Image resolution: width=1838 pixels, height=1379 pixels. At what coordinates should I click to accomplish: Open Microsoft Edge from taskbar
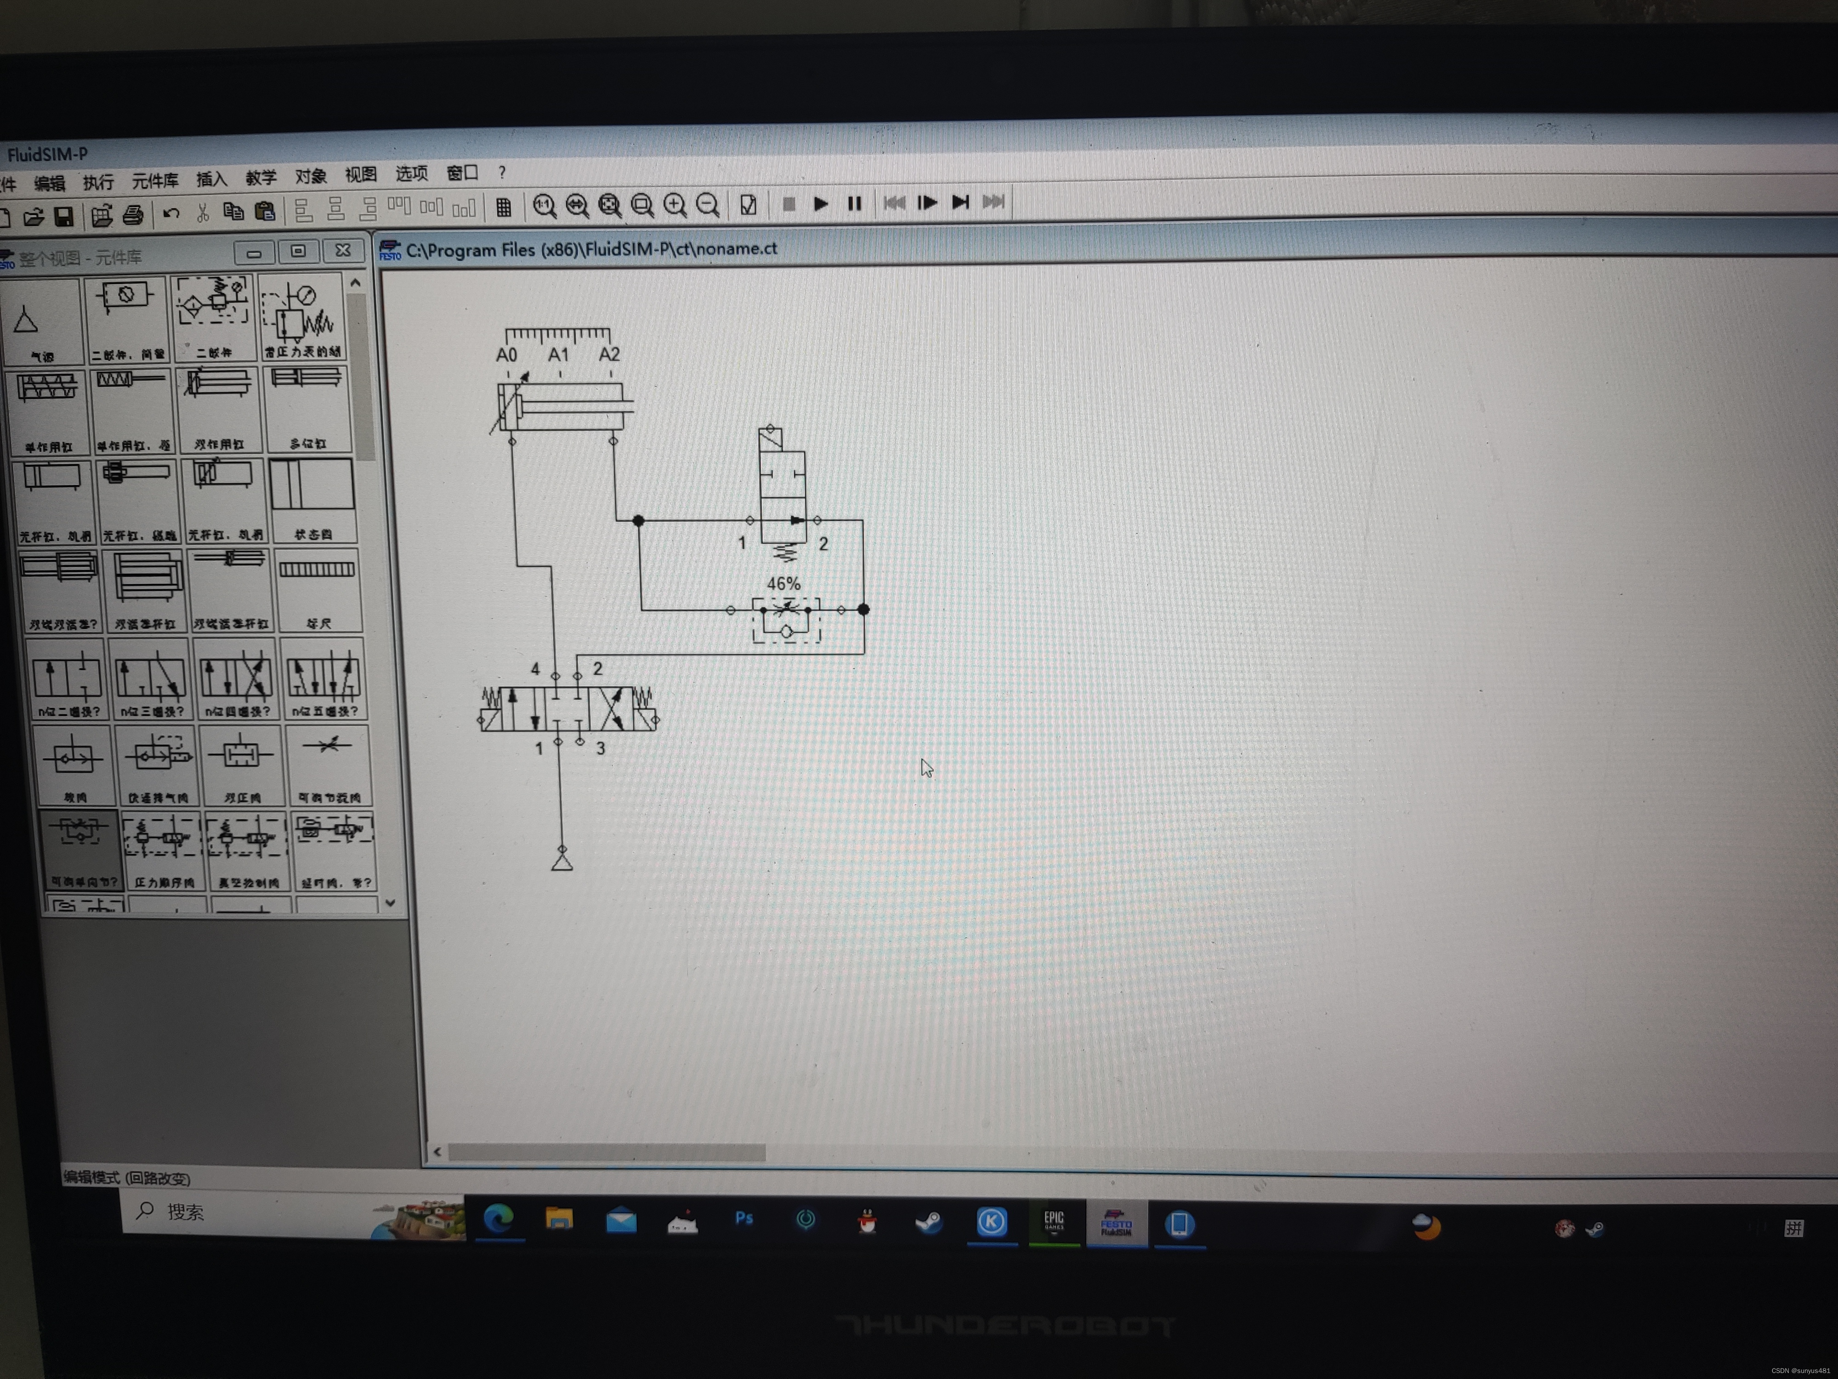coord(499,1219)
